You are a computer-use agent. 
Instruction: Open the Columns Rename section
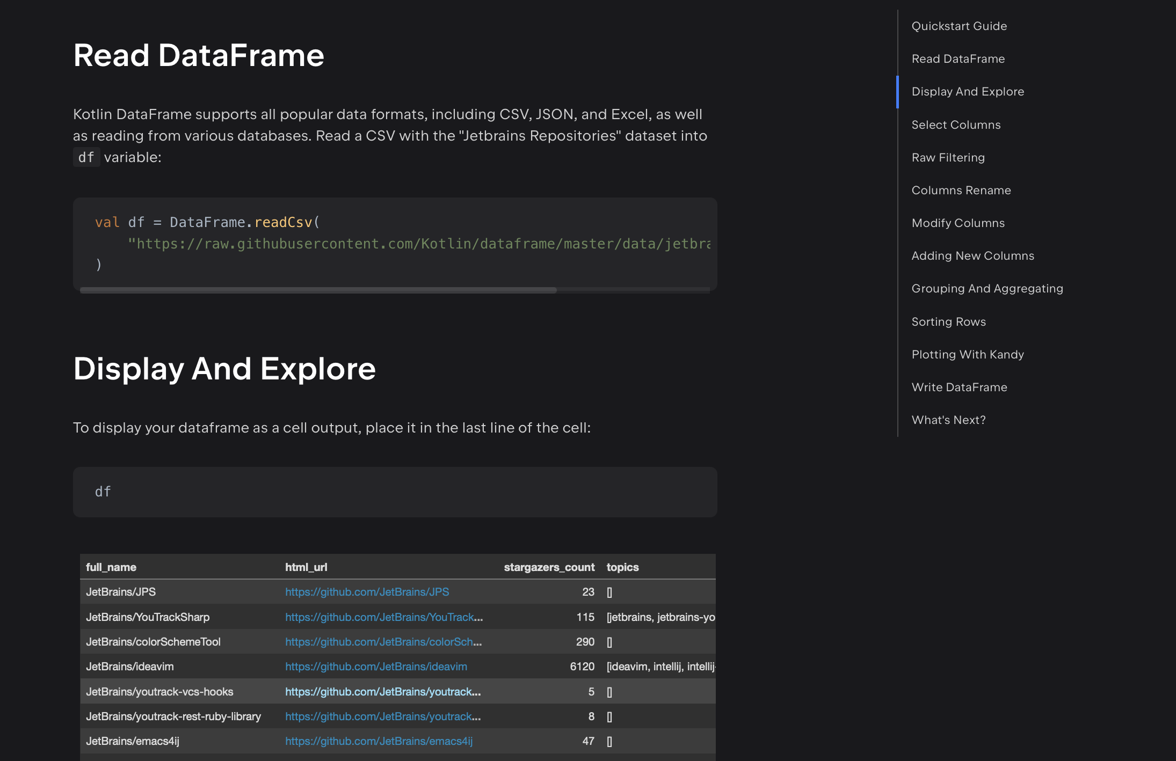coord(961,190)
